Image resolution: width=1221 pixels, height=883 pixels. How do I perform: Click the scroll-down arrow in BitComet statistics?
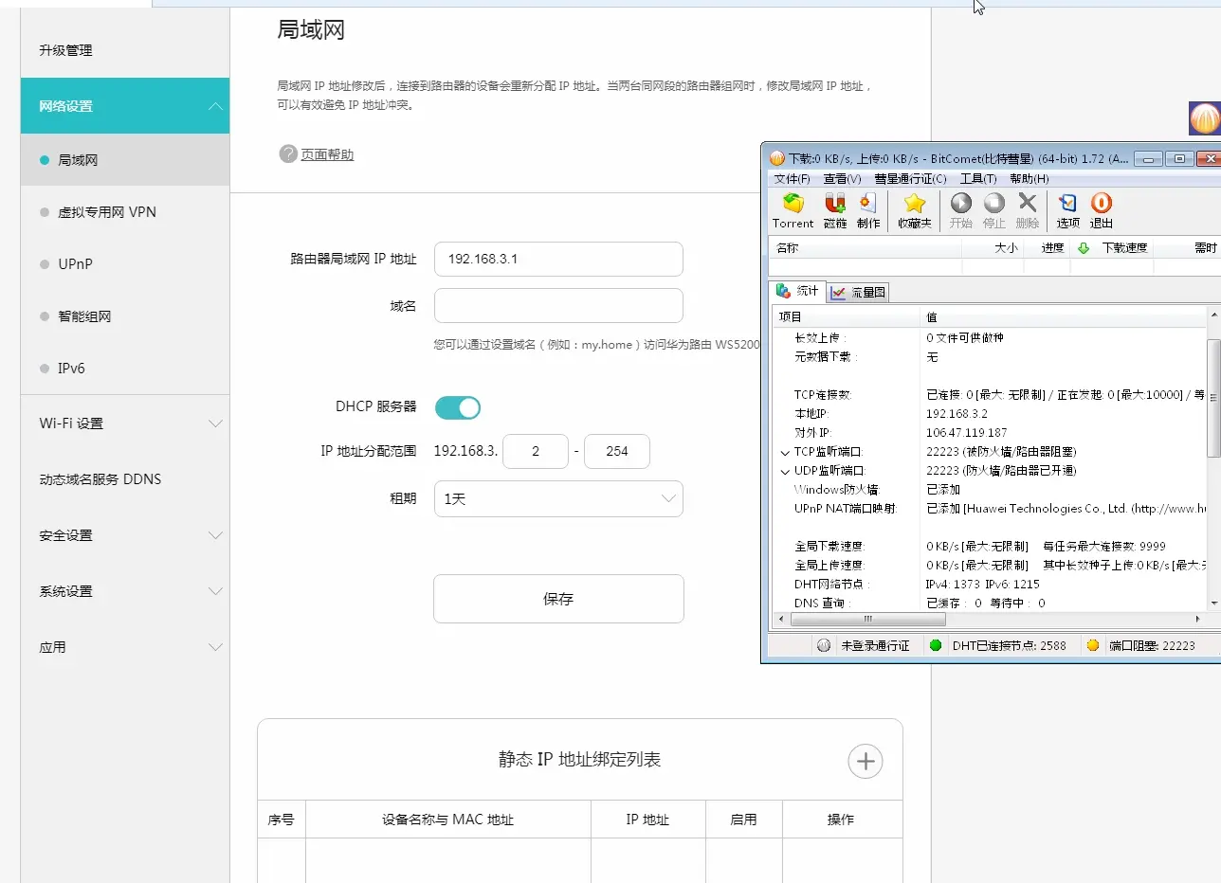pyautogui.click(x=1214, y=603)
